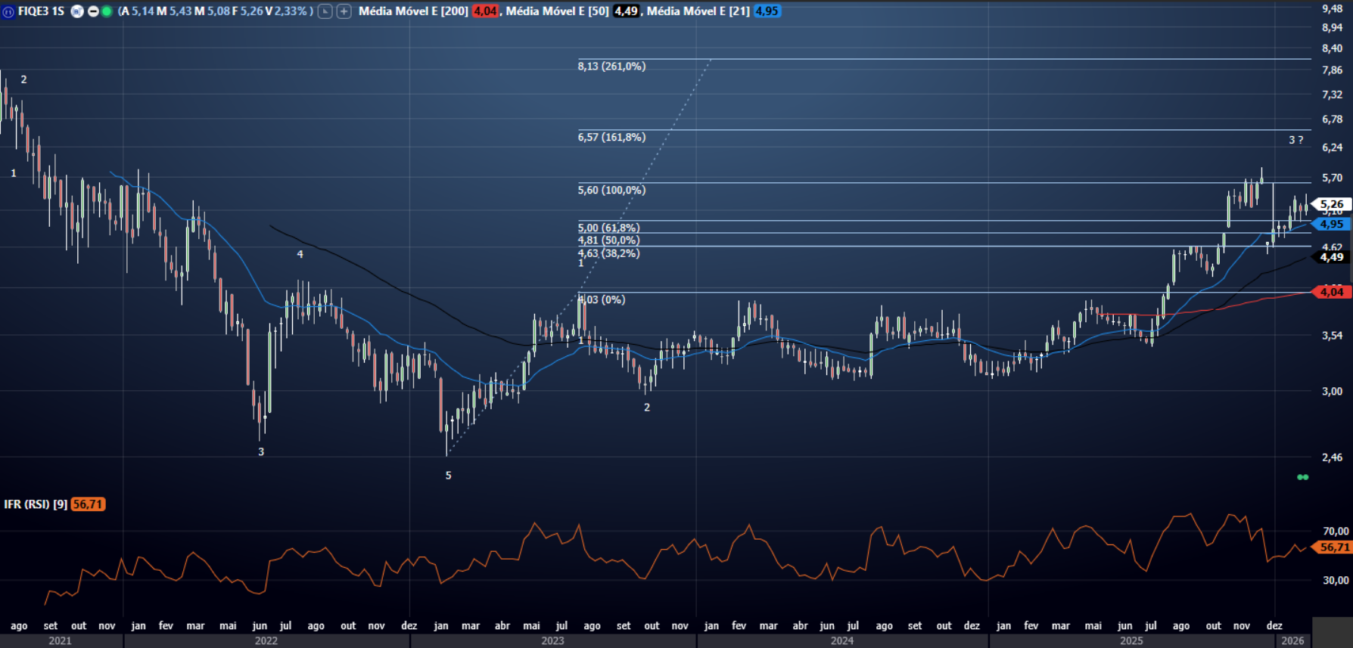Click the Média Móvel E [21] label
The height and width of the screenshot is (648, 1353).
[698, 11]
